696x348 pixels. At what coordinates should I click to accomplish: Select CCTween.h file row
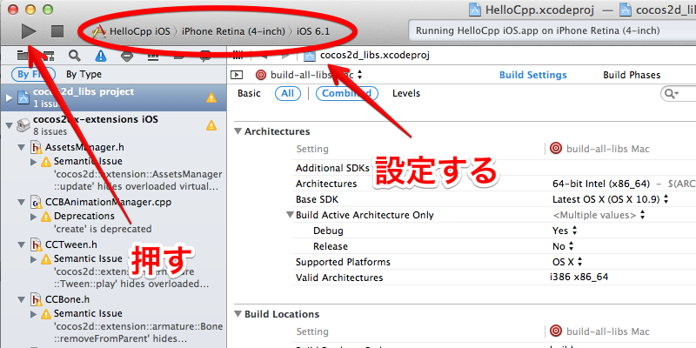pyautogui.click(x=71, y=244)
